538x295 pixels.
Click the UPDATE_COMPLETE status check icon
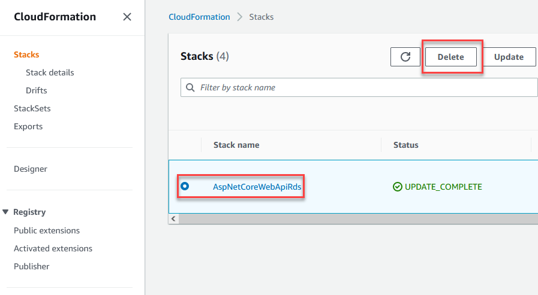click(x=397, y=187)
